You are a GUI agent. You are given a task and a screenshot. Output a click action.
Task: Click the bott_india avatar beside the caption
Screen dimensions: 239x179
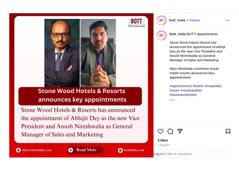coord(162,35)
